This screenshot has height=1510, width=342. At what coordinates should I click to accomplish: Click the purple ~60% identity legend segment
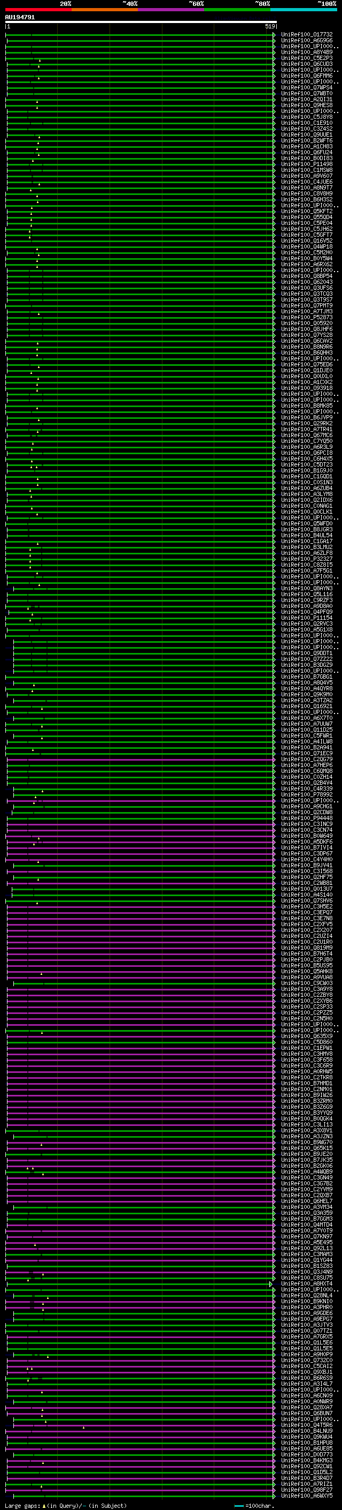(170, 10)
